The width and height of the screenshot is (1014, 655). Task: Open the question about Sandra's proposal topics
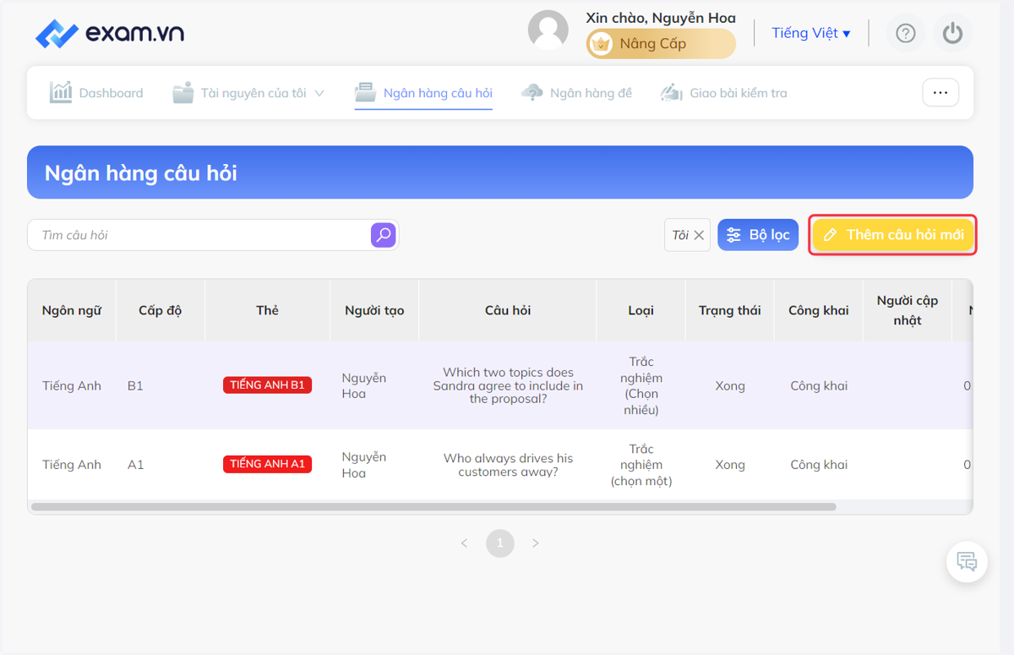point(508,385)
